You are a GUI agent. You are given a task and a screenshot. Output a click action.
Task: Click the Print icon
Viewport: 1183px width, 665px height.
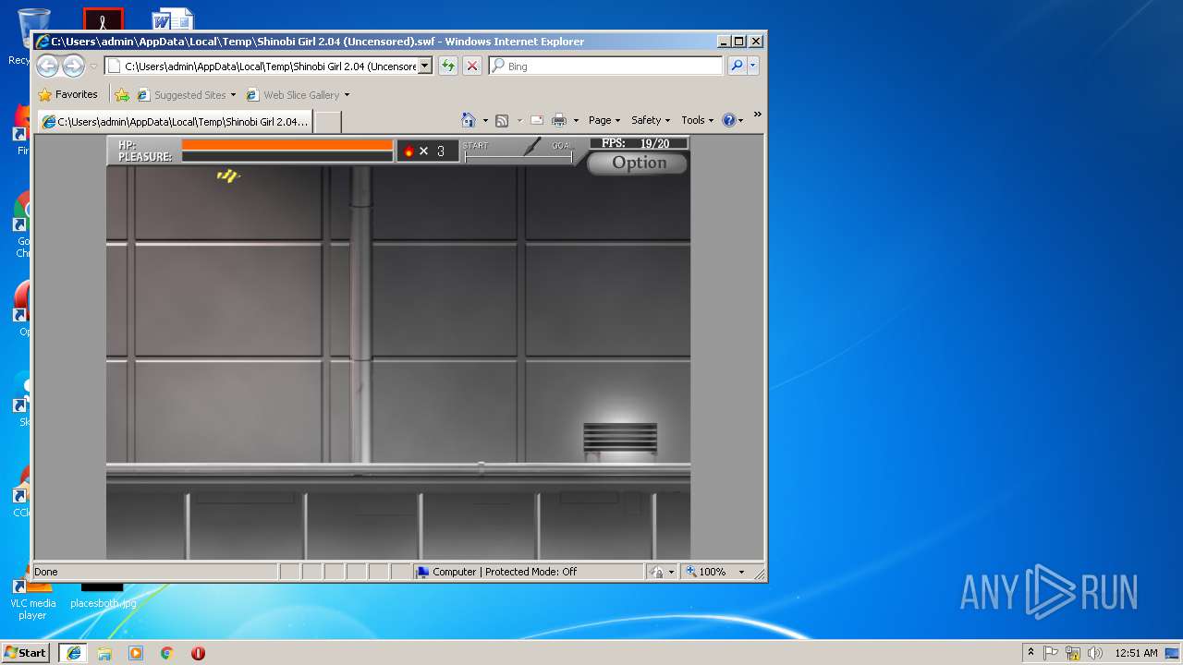[559, 120]
